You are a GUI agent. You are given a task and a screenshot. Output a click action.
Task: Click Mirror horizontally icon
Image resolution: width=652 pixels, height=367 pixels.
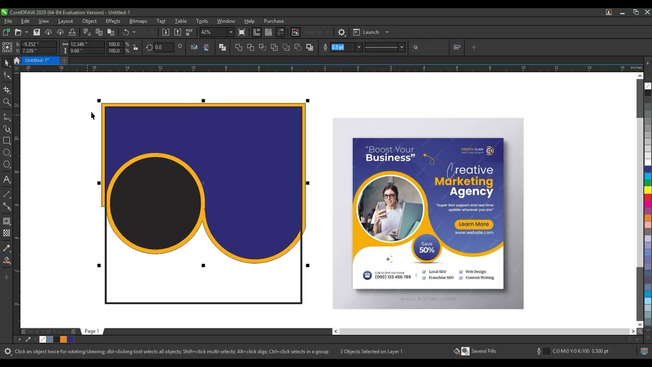click(x=194, y=47)
